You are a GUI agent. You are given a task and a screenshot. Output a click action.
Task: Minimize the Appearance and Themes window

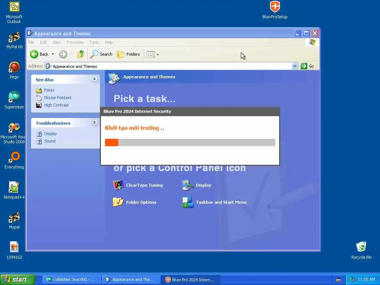tap(298, 33)
